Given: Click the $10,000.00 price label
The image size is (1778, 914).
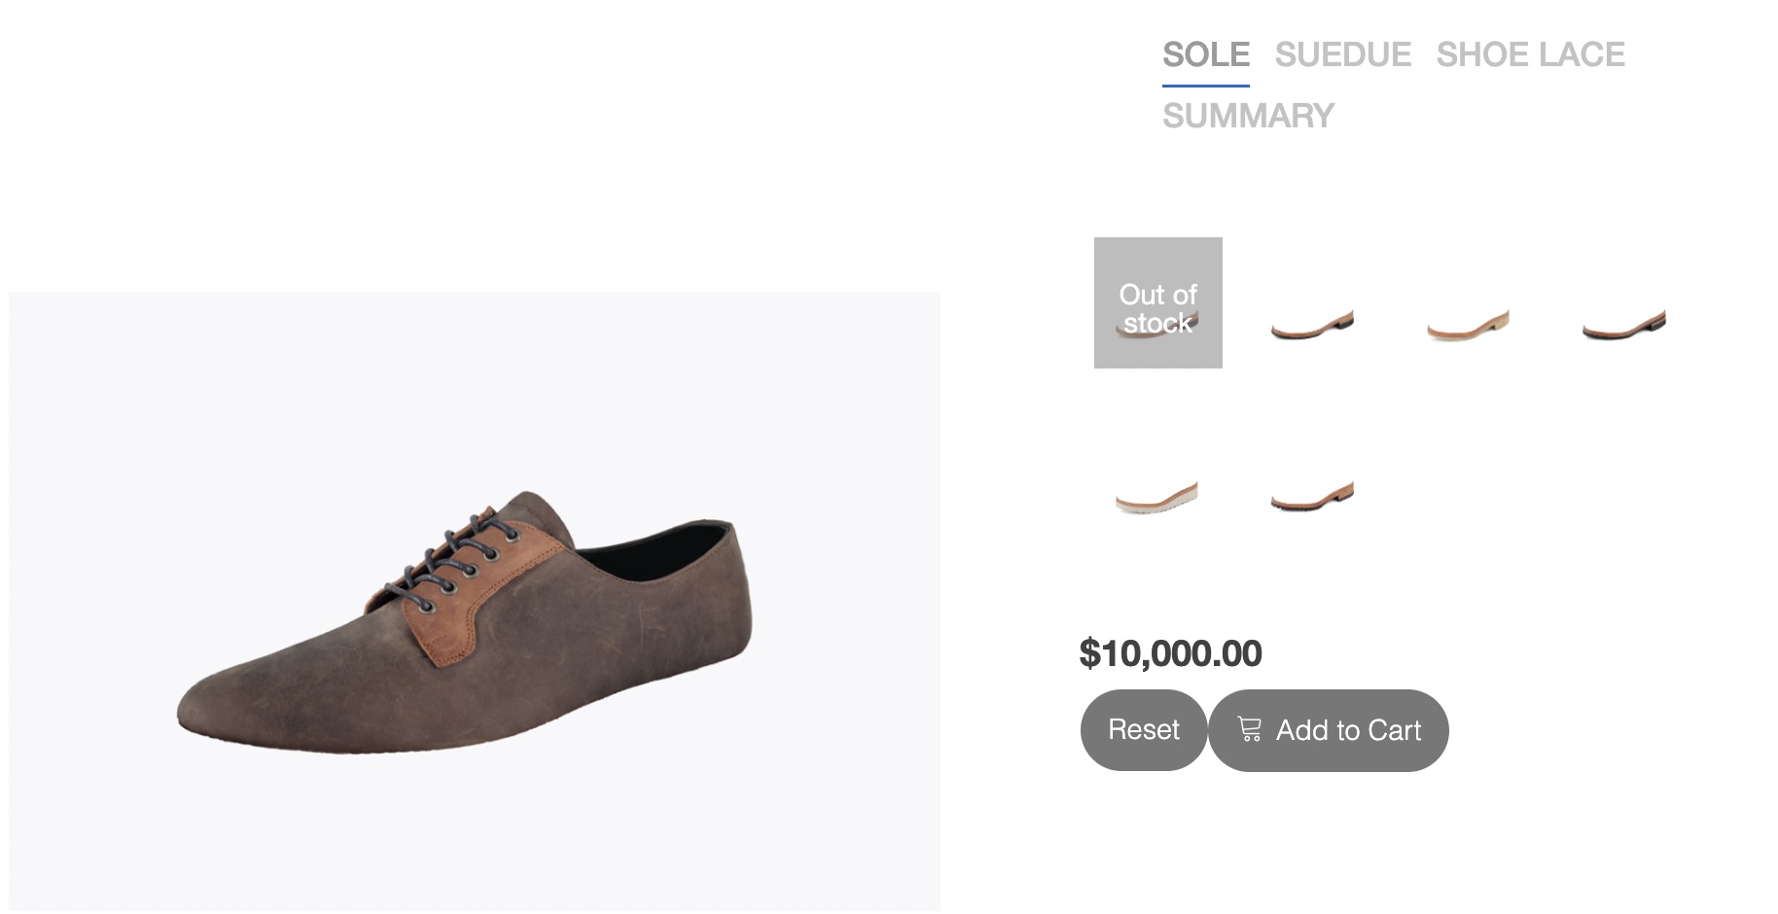Looking at the screenshot, I should tap(1170, 653).
